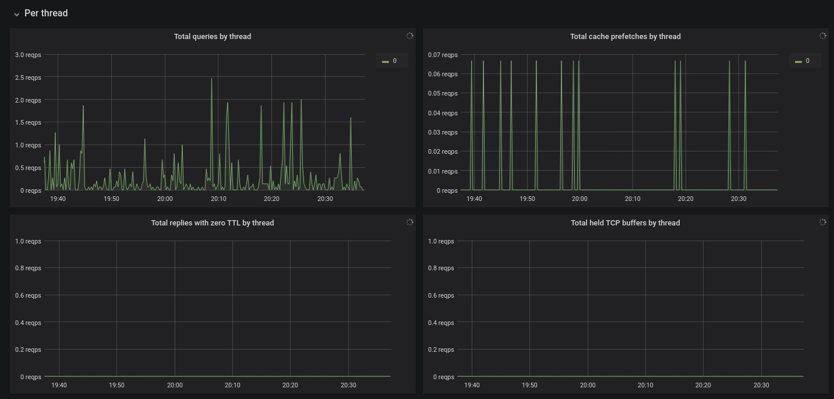Viewport: 834px width, 399px height.
Task: Click the rightmost spike in Total queries graph
Action: [x=351, y=119]
